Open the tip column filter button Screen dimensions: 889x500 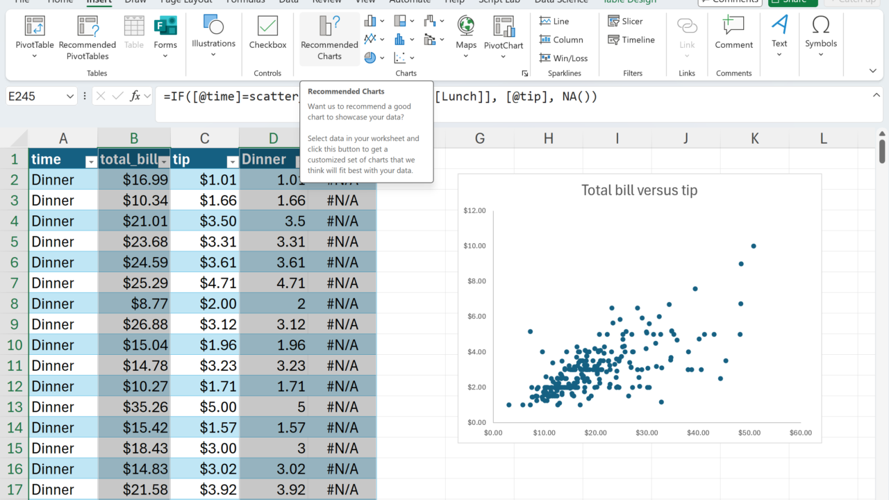click(x=232, y=162)
